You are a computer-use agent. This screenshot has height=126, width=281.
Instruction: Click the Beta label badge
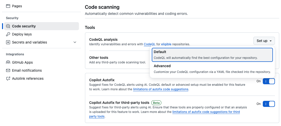click(156, 103)
